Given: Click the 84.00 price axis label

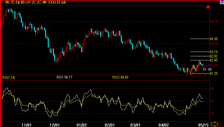Looking at the screenshot, I should click(214, 44).
